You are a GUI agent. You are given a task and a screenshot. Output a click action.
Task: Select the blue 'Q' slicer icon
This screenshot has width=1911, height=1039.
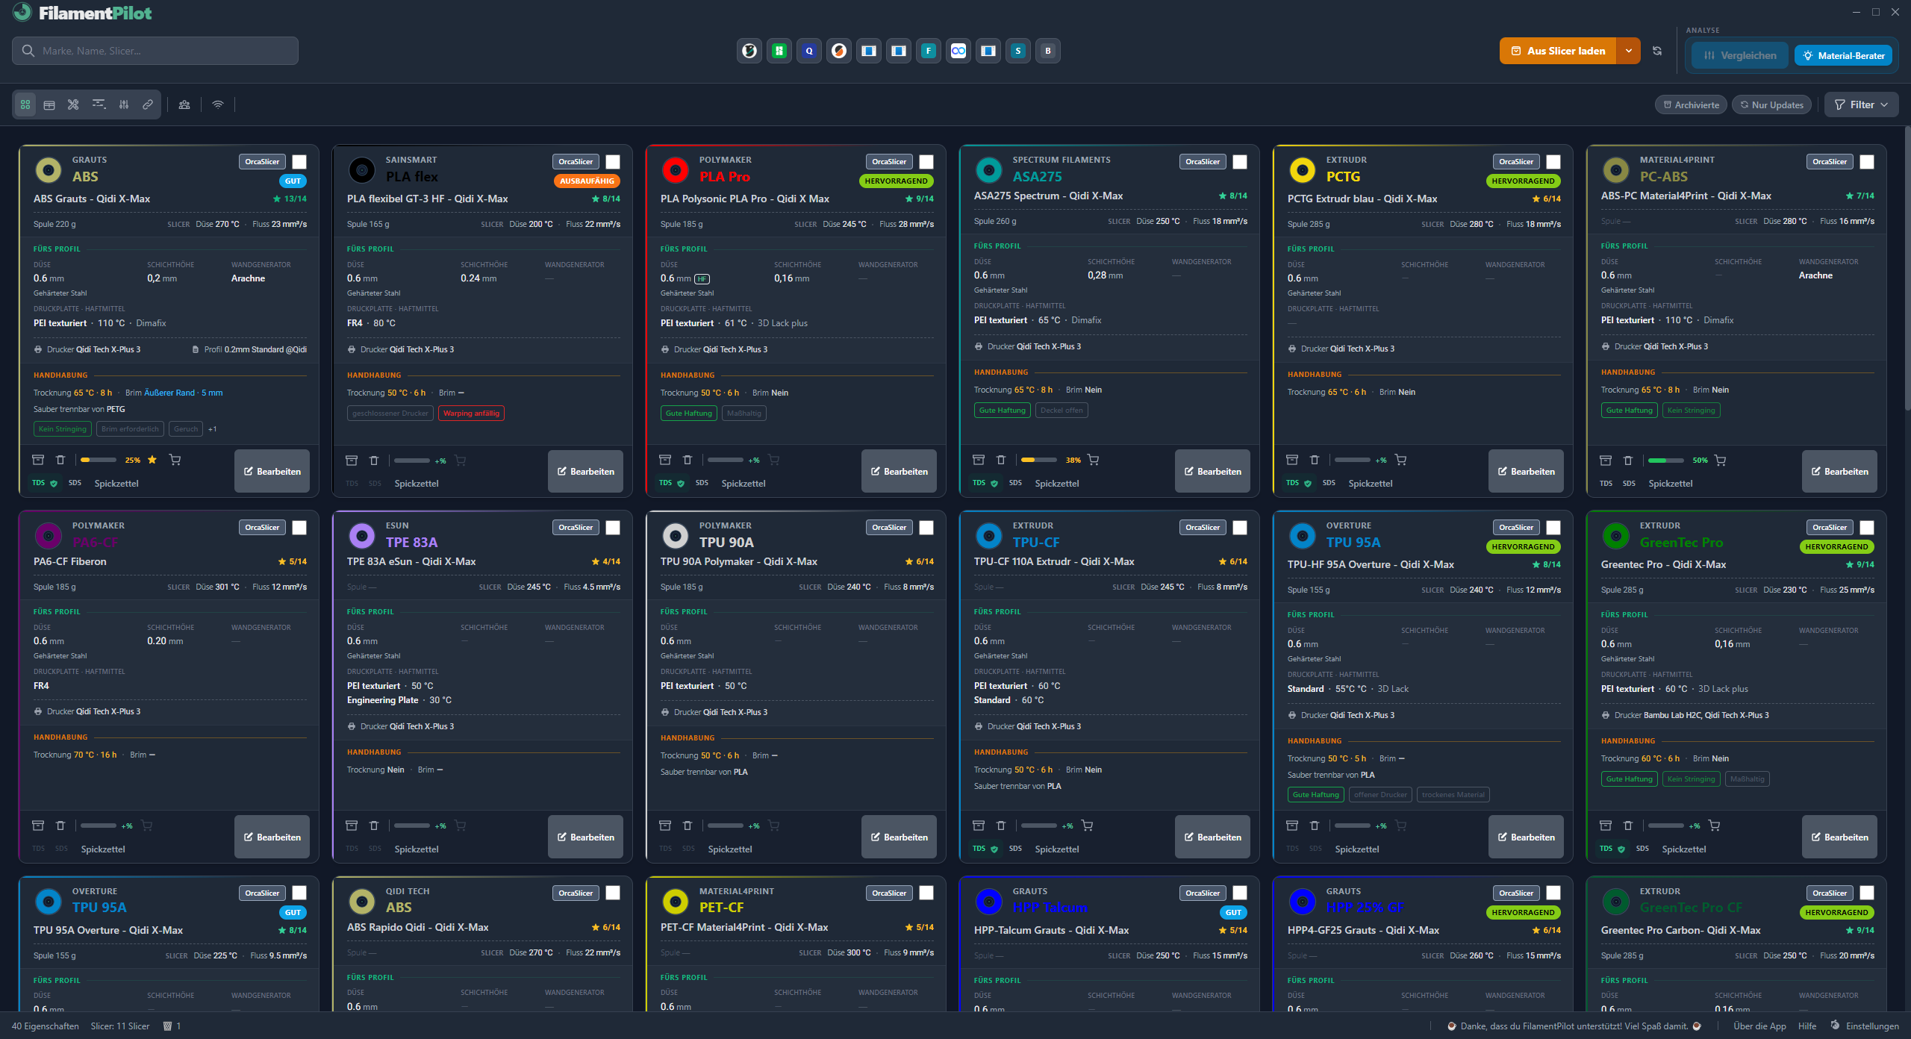click(x=809, y=51)
